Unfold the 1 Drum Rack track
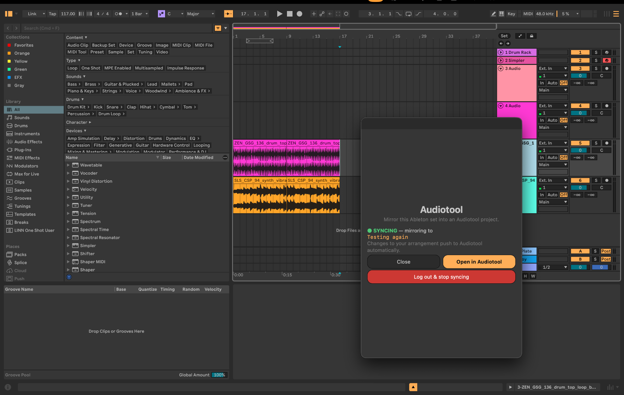This screenshot has width=624, height=395. pos(501,52)
